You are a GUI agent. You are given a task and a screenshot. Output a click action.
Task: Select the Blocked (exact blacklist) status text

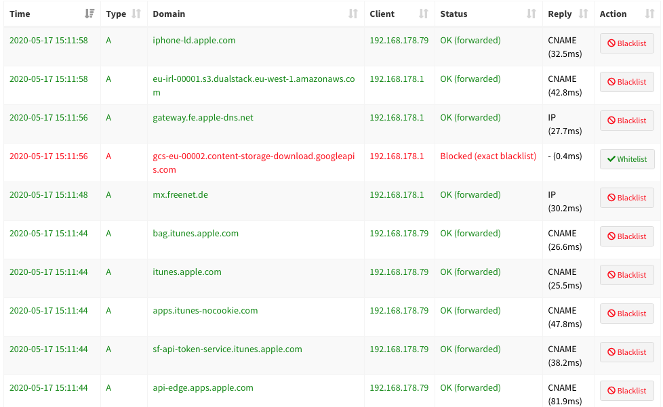point(488,156)
